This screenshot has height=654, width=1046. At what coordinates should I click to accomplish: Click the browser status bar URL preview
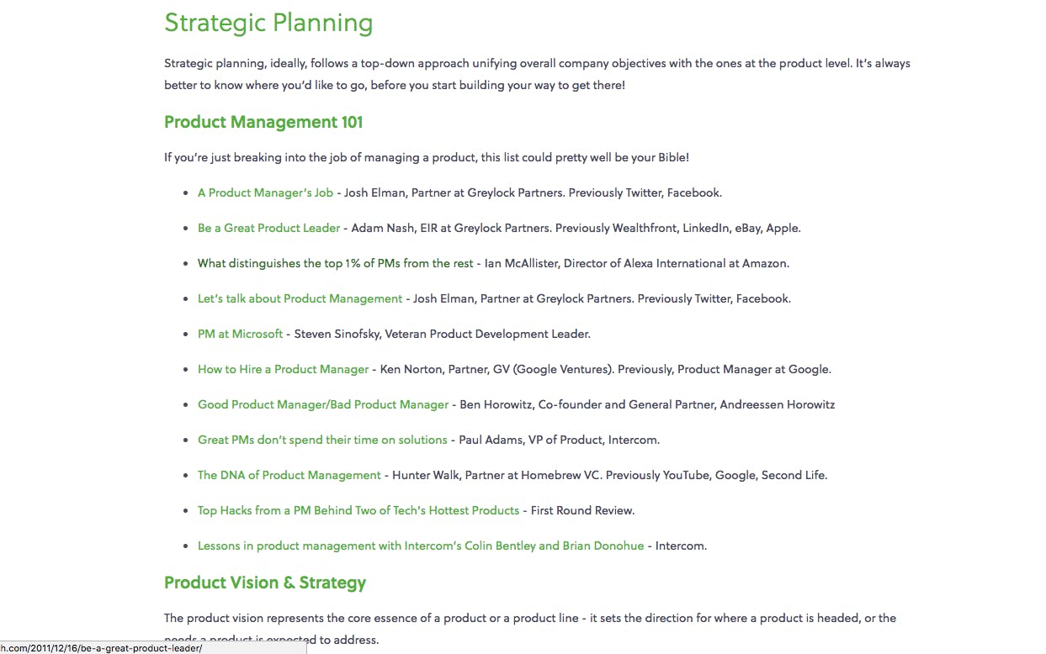pyautogui.click(x=153, y=647)
